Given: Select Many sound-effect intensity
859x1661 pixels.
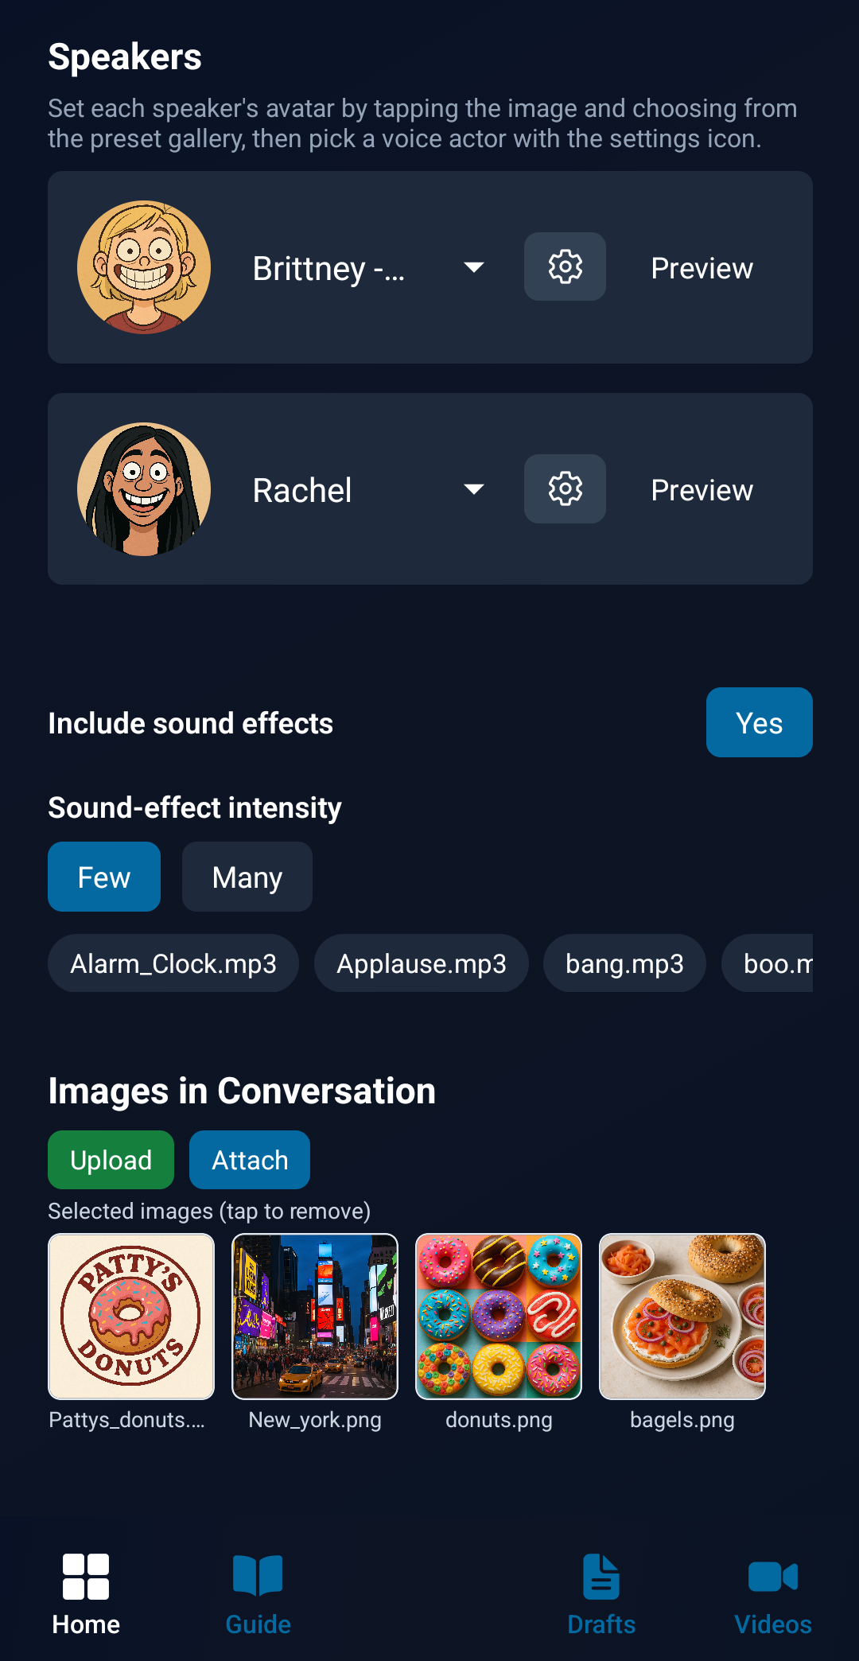Looking at the screenshot, I should click(x=247, y=877).
